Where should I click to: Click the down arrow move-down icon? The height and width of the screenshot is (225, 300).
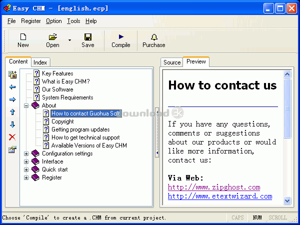(12, 124)
